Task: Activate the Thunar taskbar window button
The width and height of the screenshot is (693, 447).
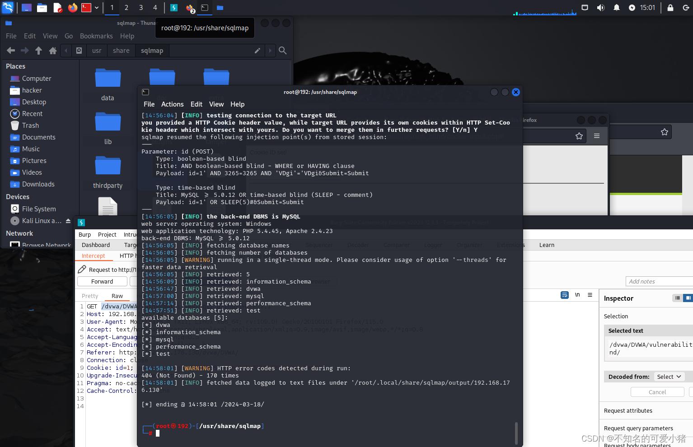Action: coord(220,8)
